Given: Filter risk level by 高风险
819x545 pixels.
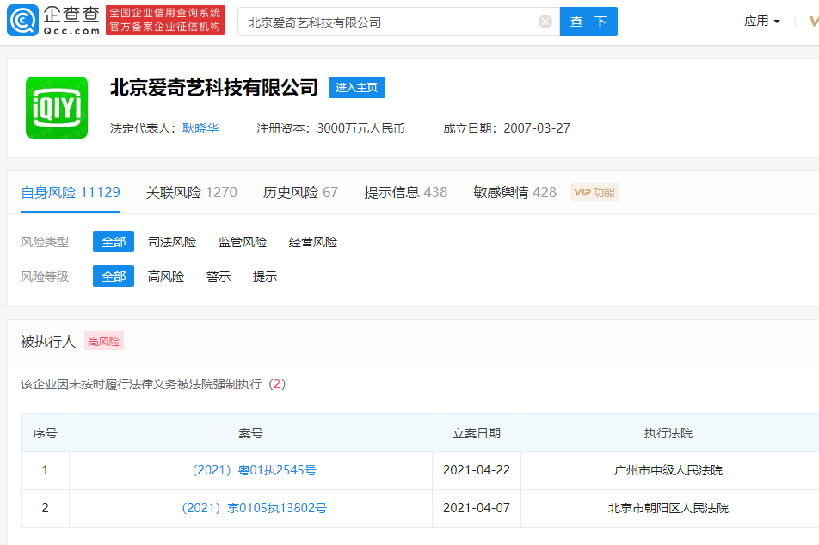Looking at the screenshot, I should 166,276.
